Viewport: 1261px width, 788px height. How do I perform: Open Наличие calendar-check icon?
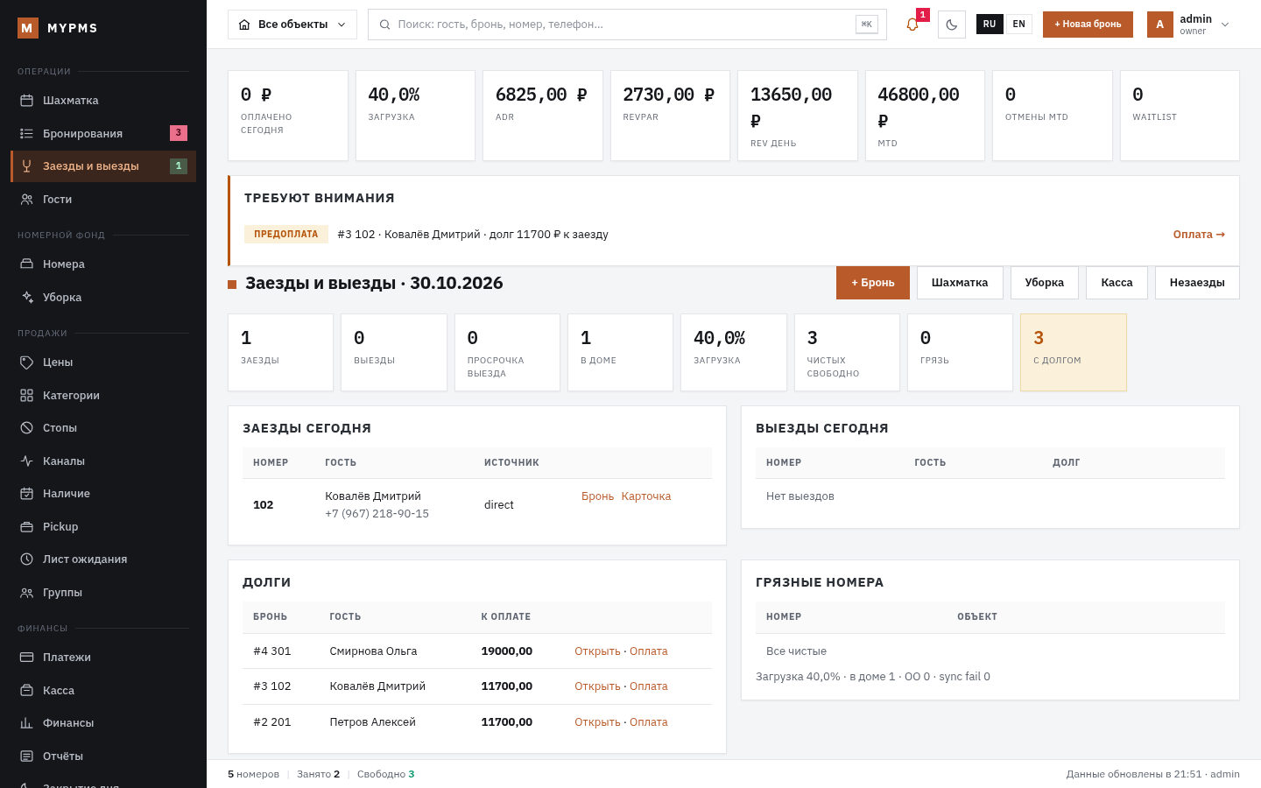coord(26,494)
